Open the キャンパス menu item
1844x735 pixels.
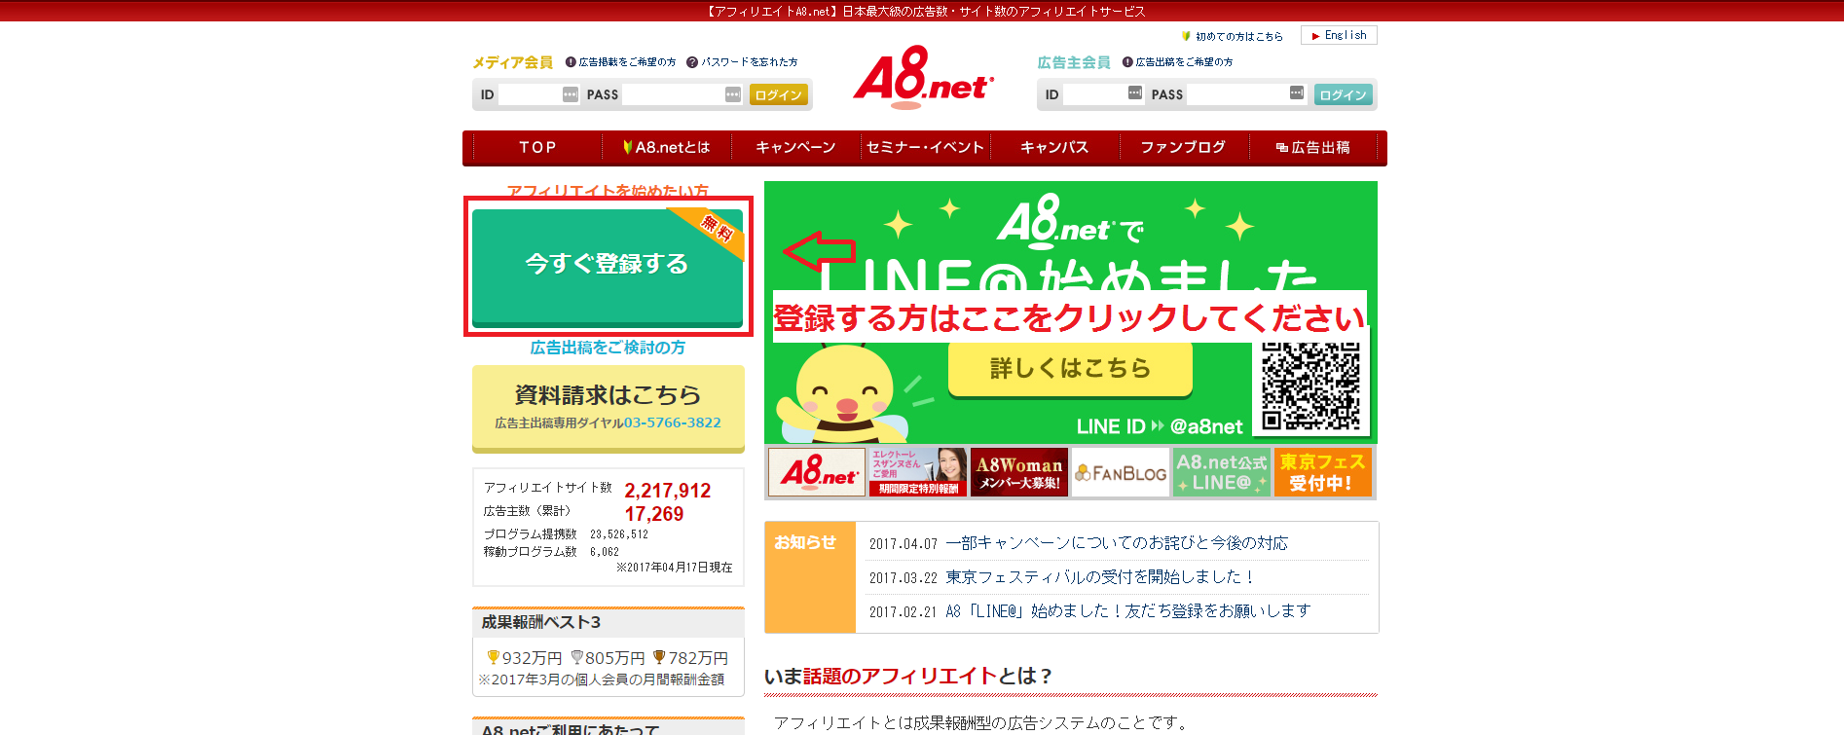(1054, 148)
